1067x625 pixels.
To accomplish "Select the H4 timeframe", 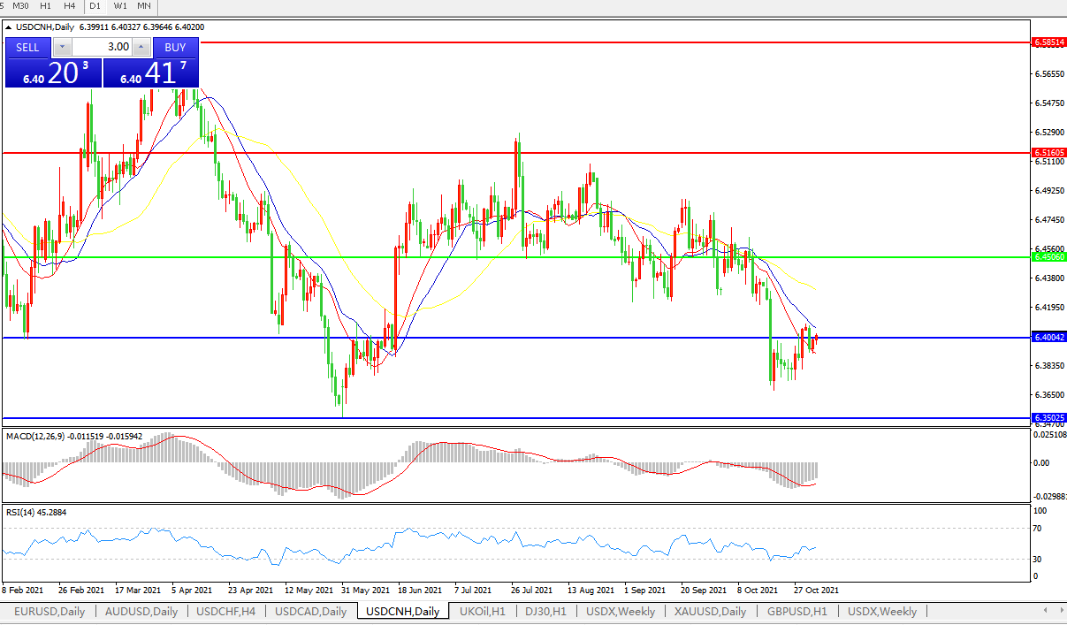I will pos(70,5).
